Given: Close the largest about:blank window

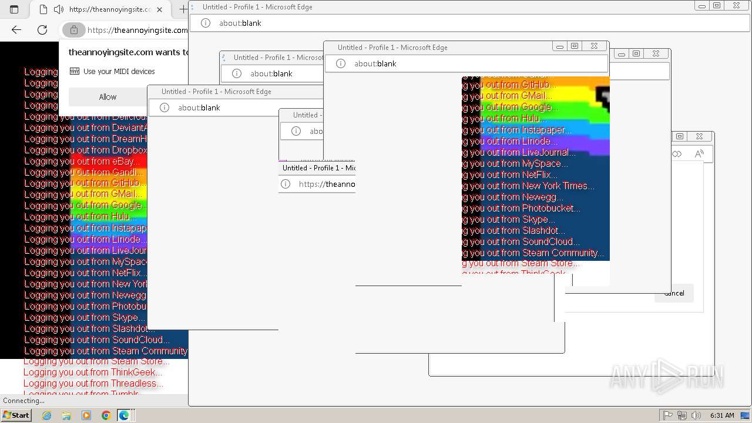Looking at the screenshot, I should 736,6.
